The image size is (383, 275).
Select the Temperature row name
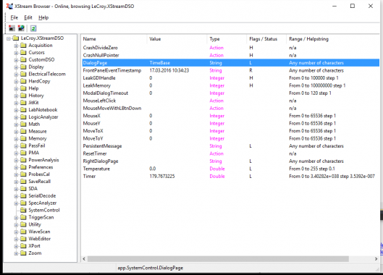click(96, 169)
